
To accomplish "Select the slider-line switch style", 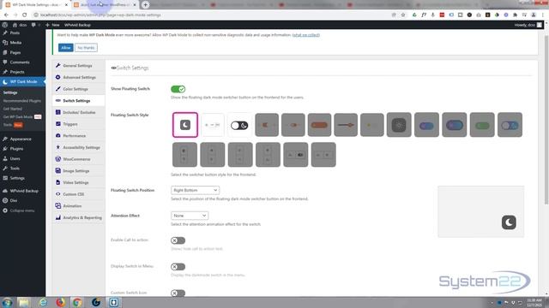I will pyautogui.click(x=346, y=125).
